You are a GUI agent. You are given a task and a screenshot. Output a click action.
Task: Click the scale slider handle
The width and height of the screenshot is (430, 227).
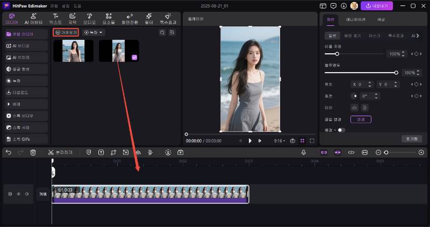337,54
